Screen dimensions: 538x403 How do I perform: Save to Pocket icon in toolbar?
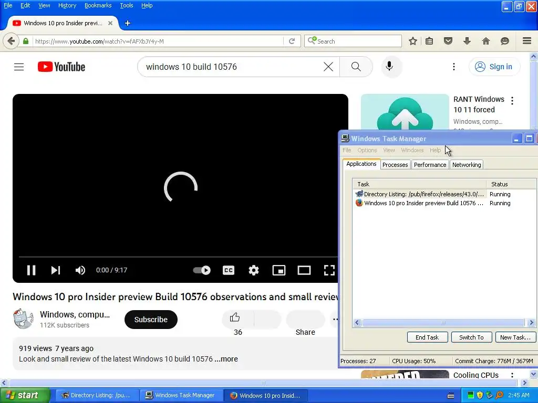pyautogui.click(x=448, y=41)
